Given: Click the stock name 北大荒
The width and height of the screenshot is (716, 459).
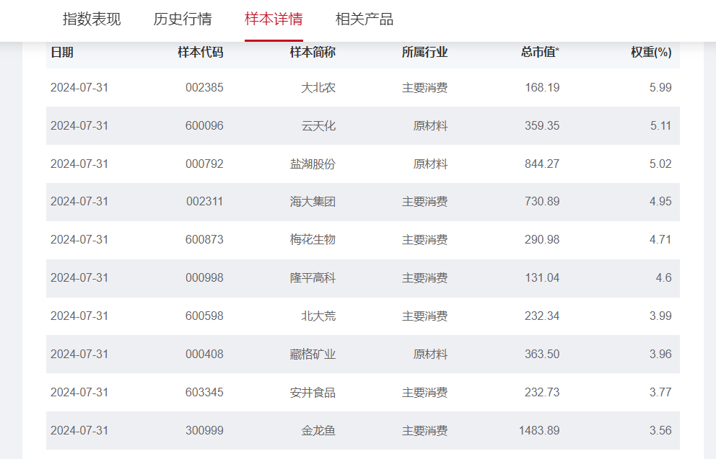Looking at the screenshot, I should [x=318, y=316].
